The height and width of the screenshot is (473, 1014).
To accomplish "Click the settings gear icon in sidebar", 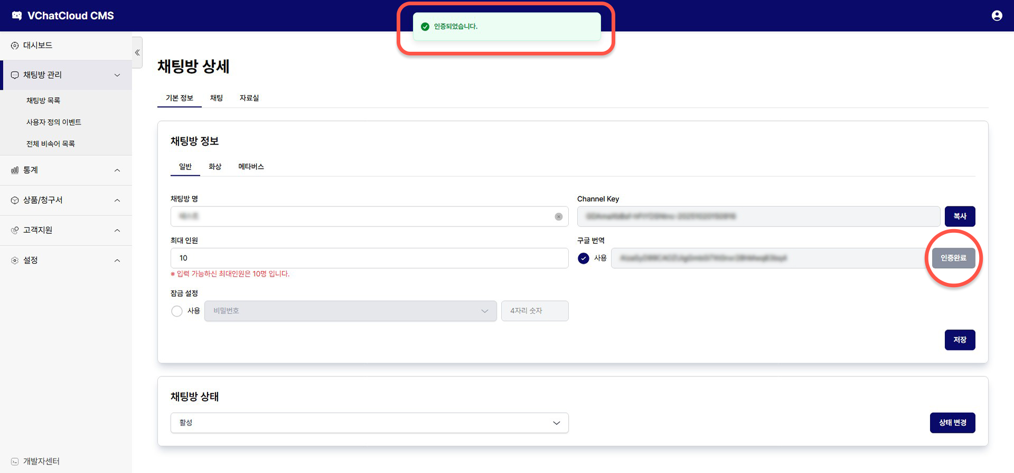I will (x=15, y=260).
